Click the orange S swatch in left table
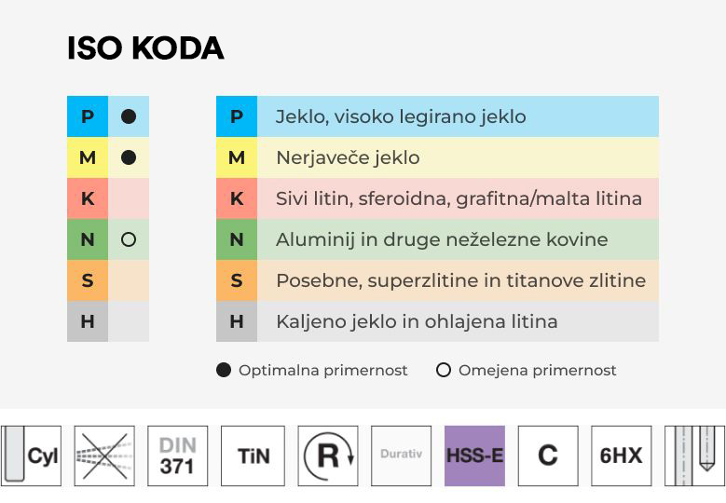Image resolution: width=726 pixels, height=503 pixels. pos(88,280)
